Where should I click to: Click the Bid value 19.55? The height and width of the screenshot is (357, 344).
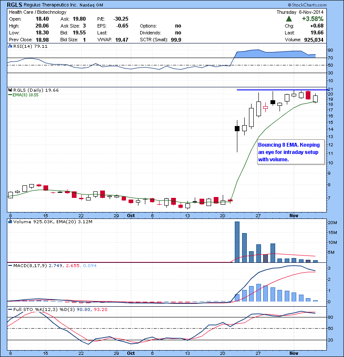tap(79, 33)
